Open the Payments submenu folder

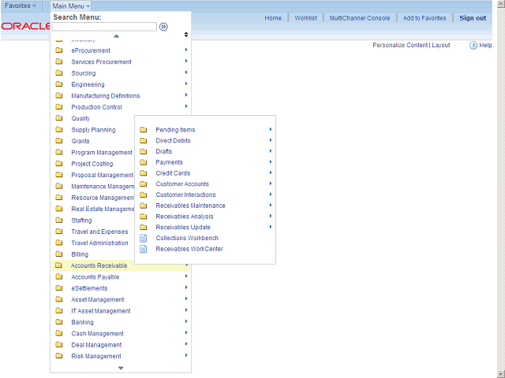[x=169, y=162]
